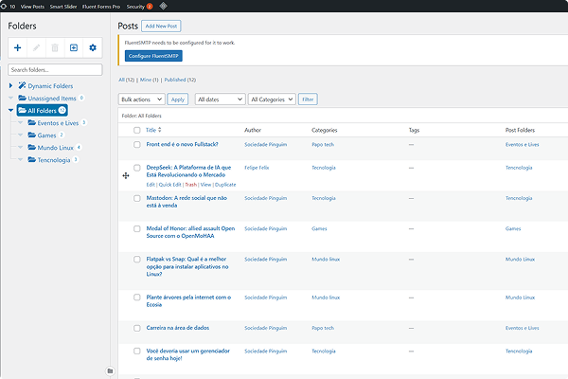Expand the Dynamic Folders tree node

point(10,86)
